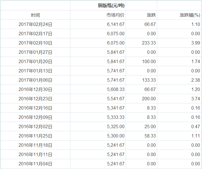Click the 涨跌幅(%) column header
This screenshot has height=169, width=202.
190,15
